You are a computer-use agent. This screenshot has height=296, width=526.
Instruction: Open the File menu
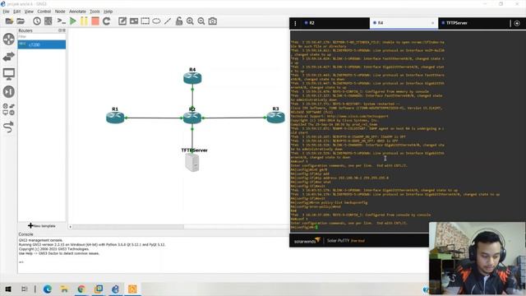(6, 12)
